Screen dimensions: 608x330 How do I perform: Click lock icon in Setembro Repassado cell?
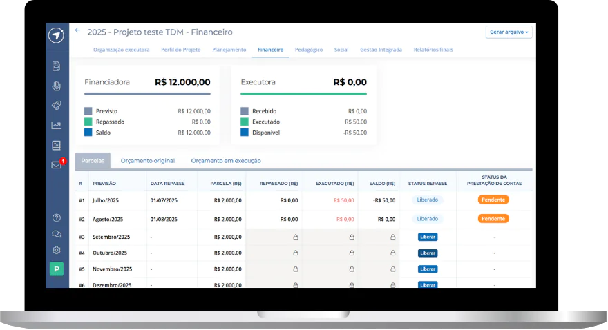click(x=296, y=237)
